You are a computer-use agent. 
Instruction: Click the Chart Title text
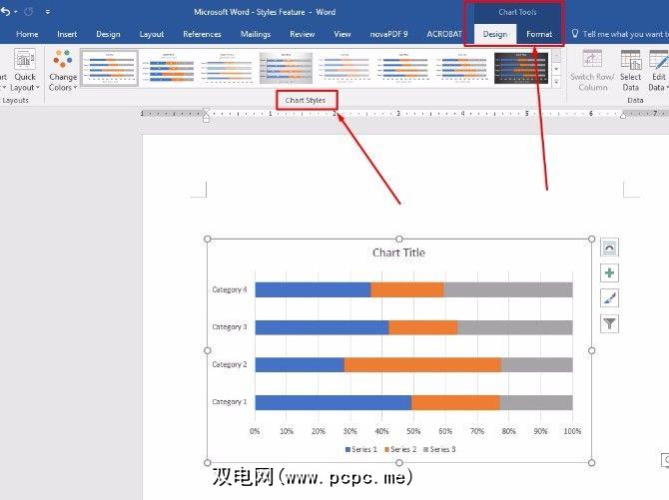pos(398,252)
